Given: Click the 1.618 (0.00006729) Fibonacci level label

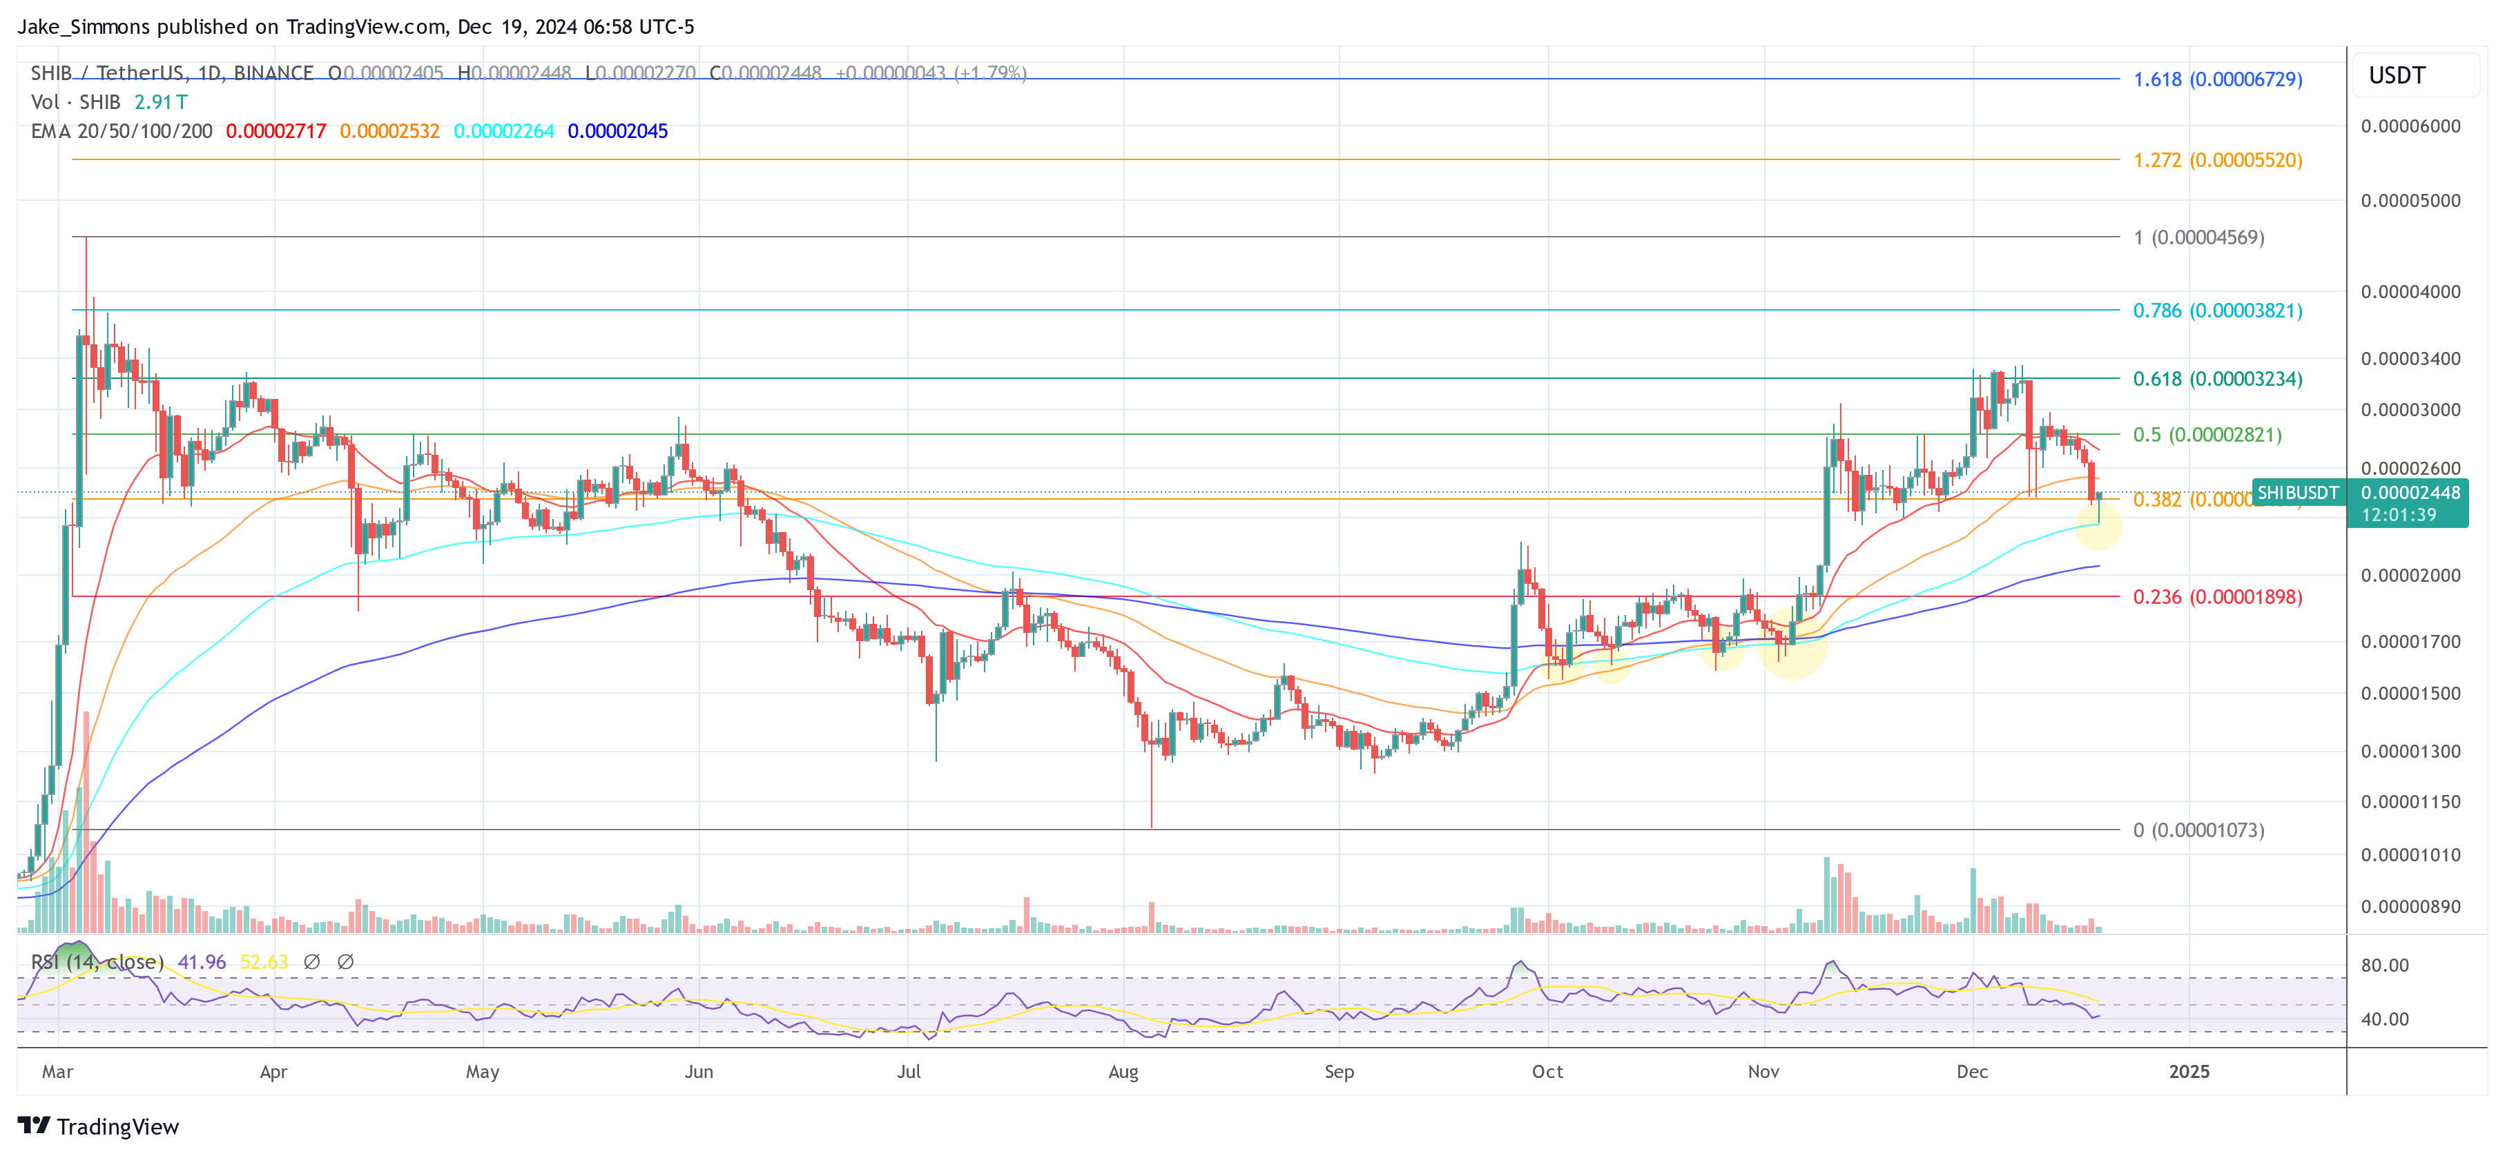Looking at the screenshot, I should coord(2217,80).
